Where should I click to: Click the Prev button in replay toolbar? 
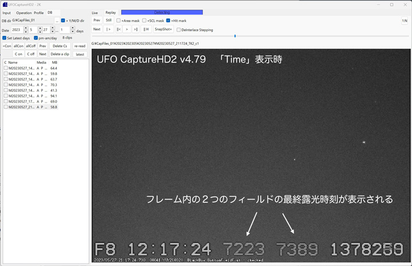[97, 20]
